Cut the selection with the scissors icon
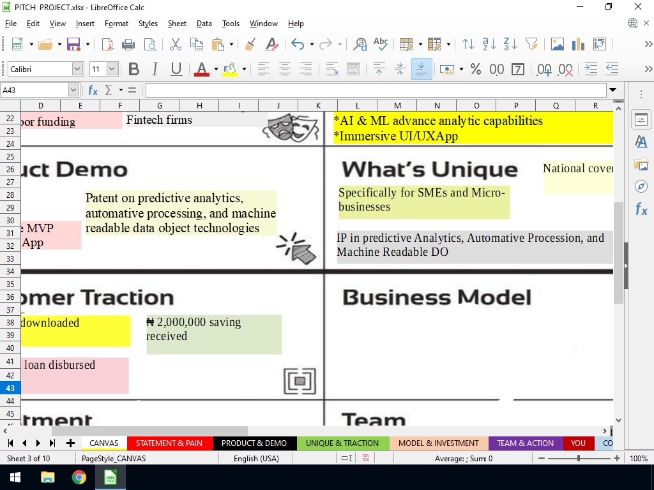Image resolution: width=654 pixels, height=490 pixels. tap(176, 44)
